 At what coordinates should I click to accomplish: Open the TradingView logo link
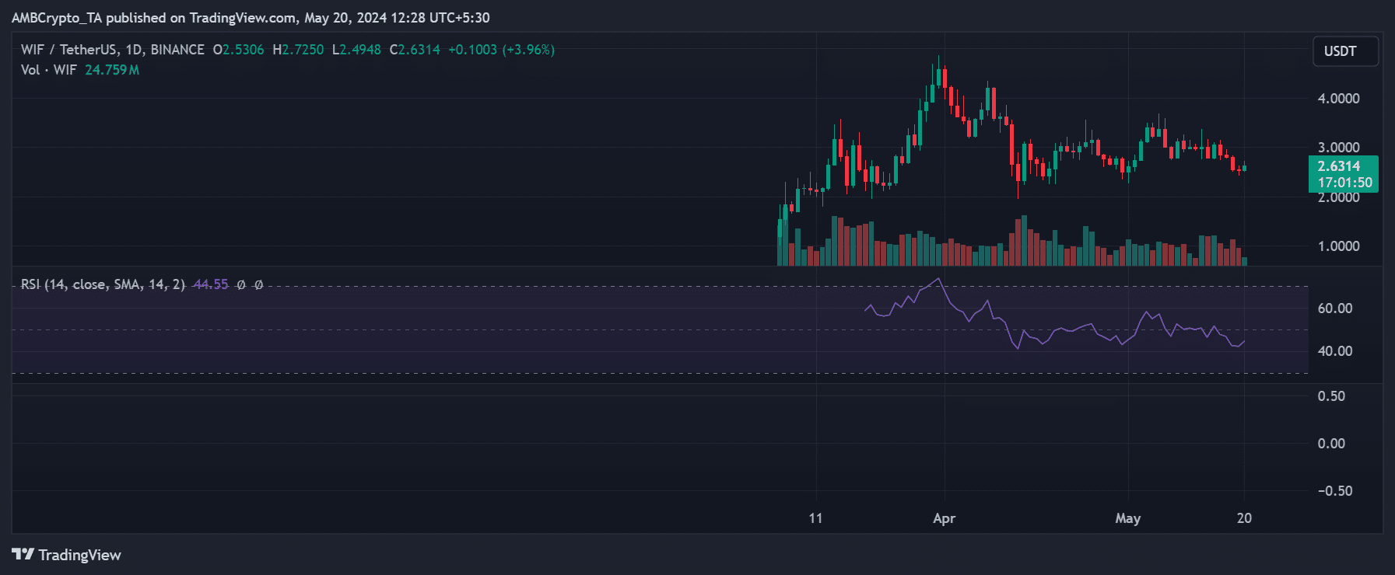(67, 555)
